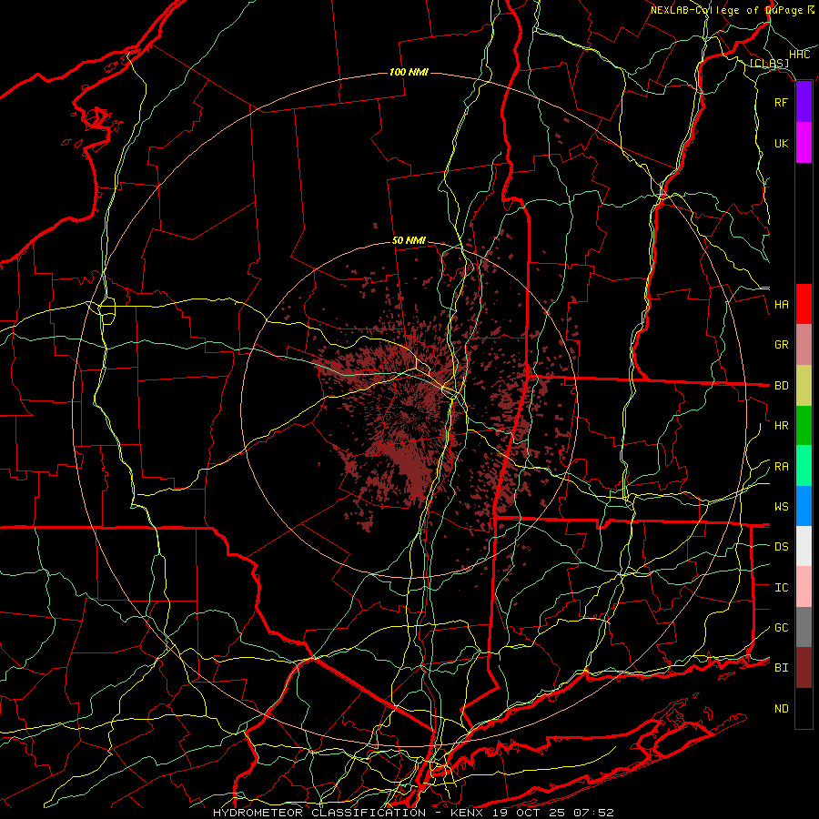Click the blue WS legend swatch
The width and height of the screenshot is (819, 819).
point(804,506)
